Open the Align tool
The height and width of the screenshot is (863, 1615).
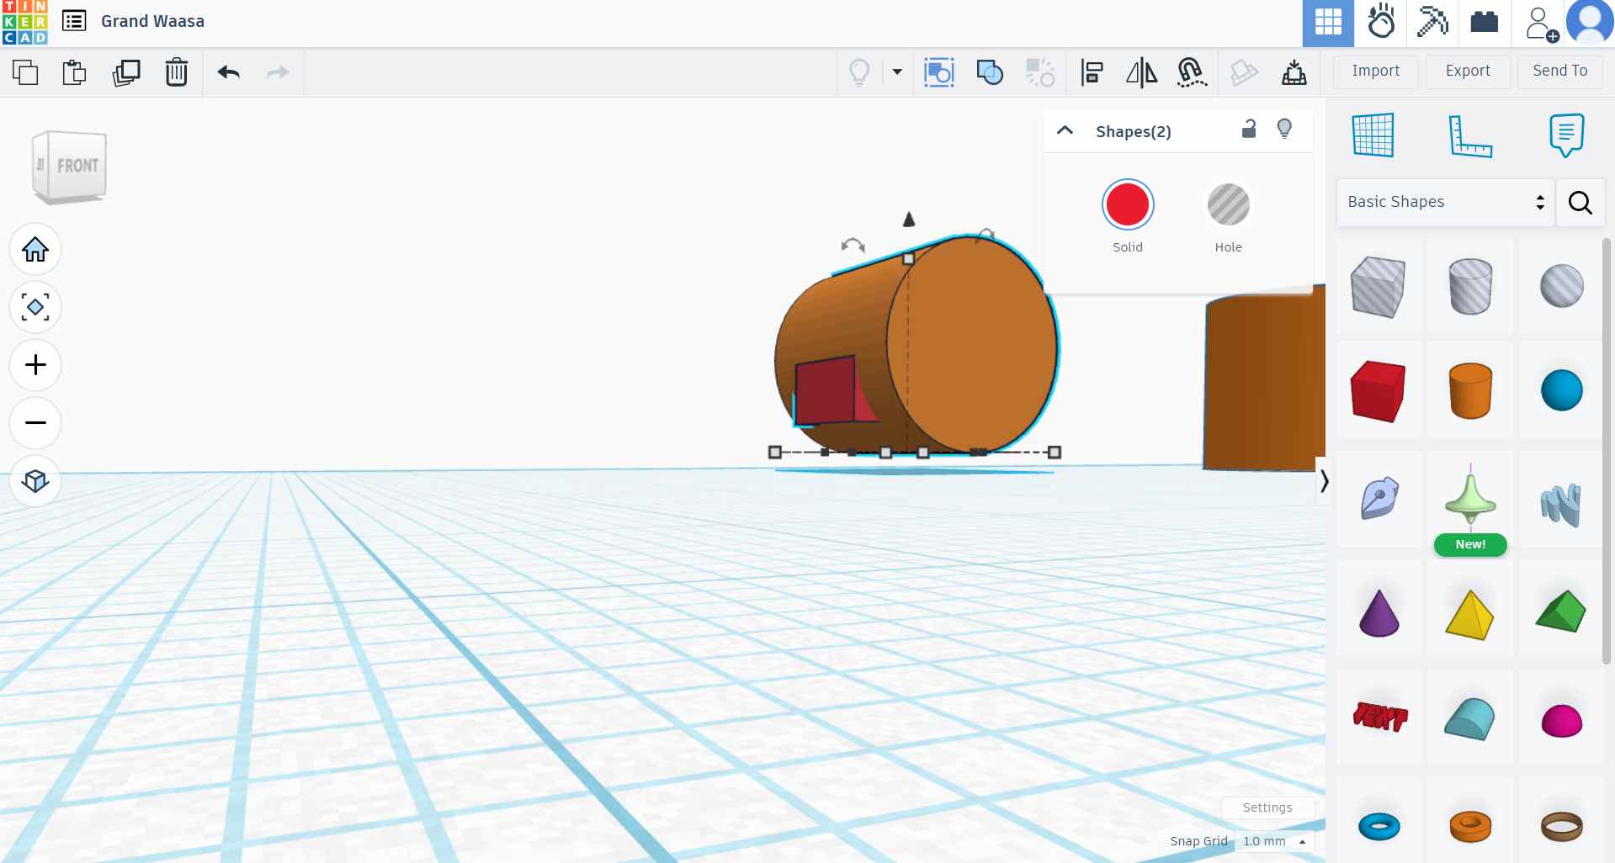1092,72
